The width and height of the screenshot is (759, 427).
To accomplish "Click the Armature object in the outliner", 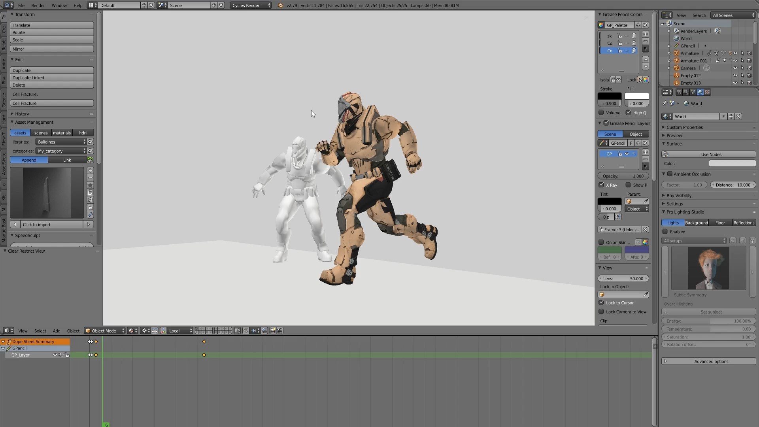I will (689, 53).
